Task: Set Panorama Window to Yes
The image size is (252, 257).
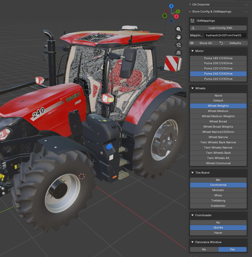Action: tap(232, 249)
